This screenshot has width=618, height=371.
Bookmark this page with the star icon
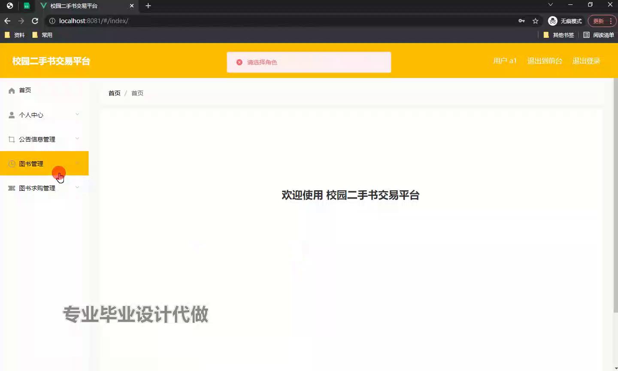point(535,21)
